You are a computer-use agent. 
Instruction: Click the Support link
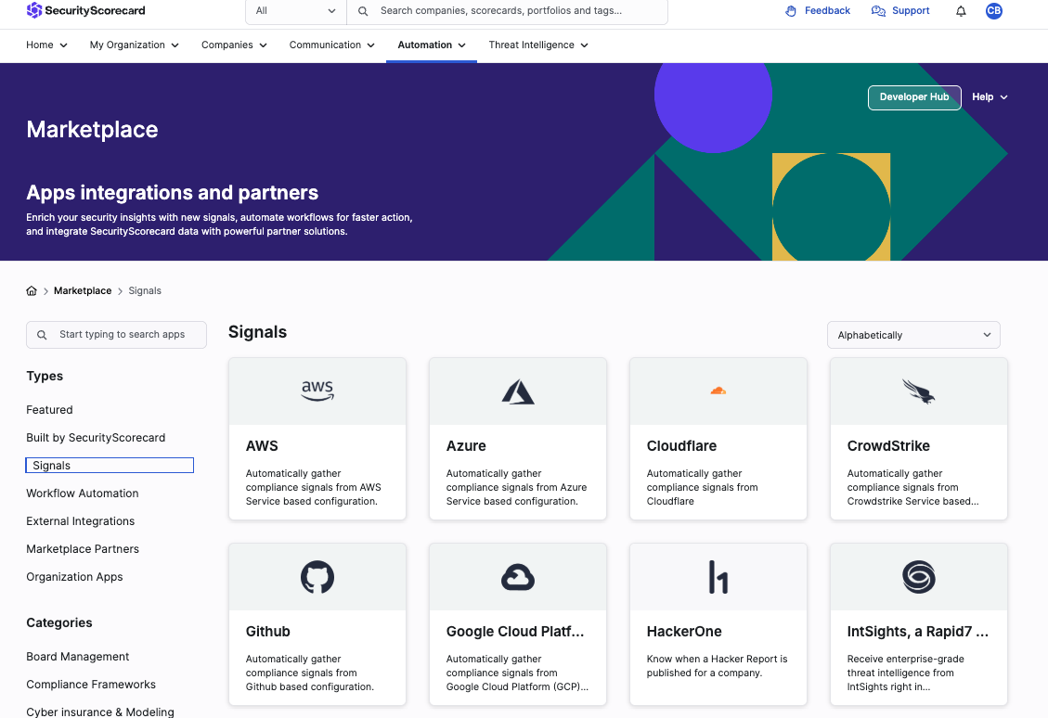point(911,11)
